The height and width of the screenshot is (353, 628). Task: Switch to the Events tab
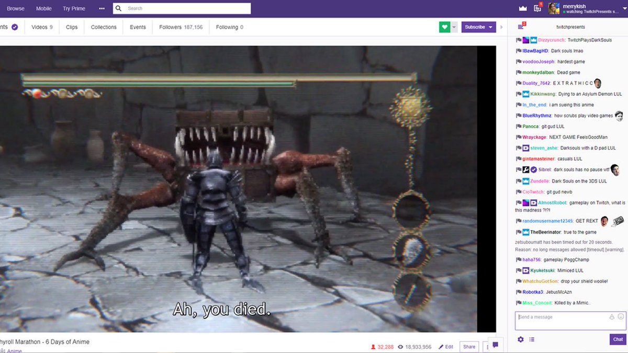click(138, 27)
